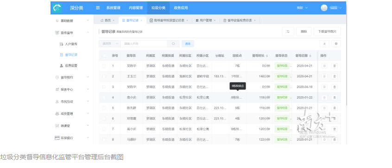392x168 pixels.
Task: Click the 深分类 logo icon
Action: coord(57,8)
